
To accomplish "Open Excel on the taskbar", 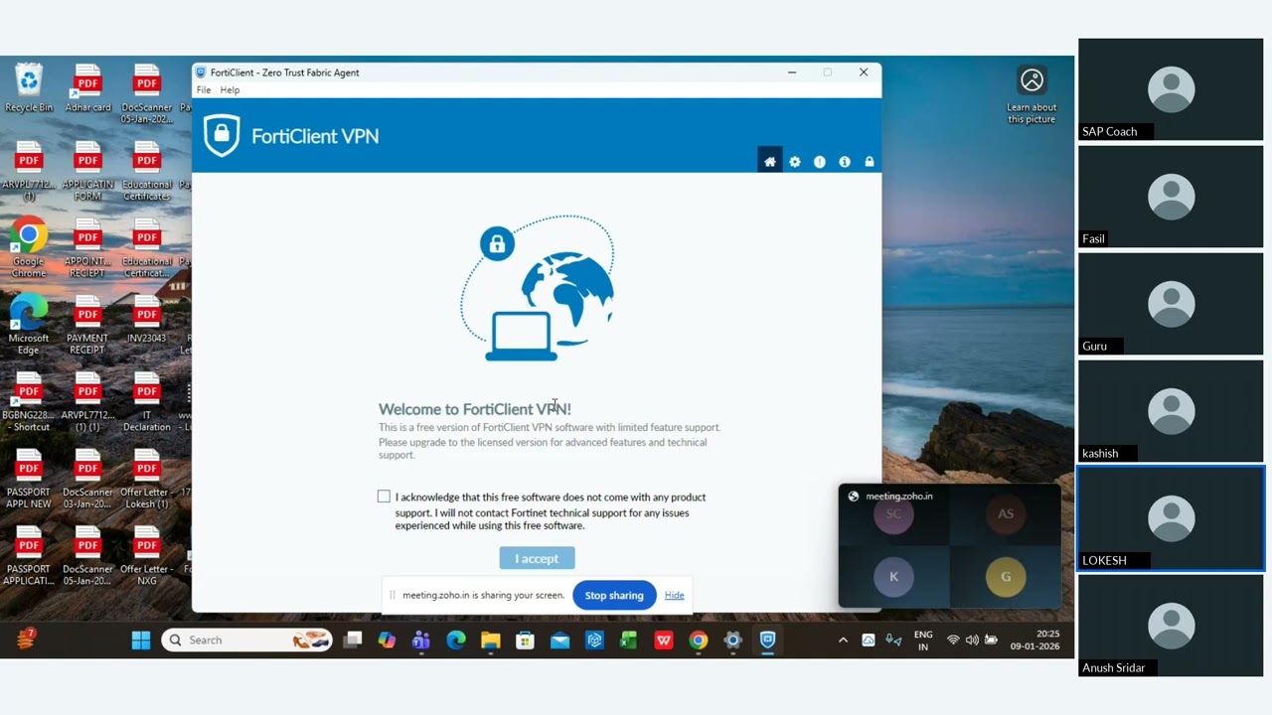I will pos(629,641).
